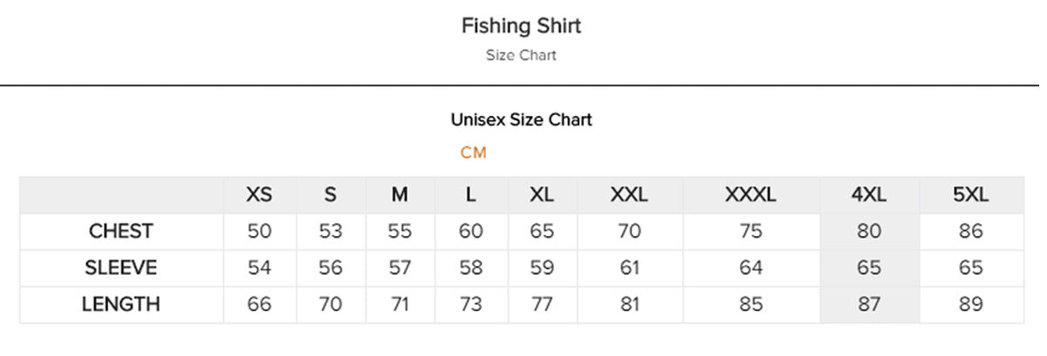Select the 4XL size column header
The width and height of the screenshot is (1047, 356).
868,195
